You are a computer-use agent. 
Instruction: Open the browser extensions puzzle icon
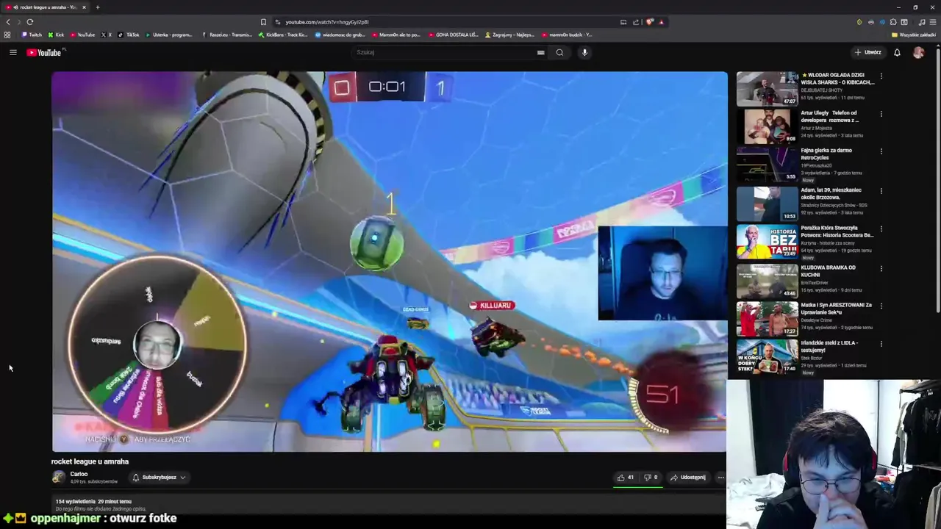(893, 22)
